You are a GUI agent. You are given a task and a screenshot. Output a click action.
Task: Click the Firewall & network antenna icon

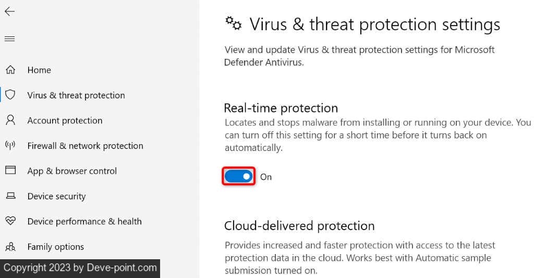pos(10,145)
